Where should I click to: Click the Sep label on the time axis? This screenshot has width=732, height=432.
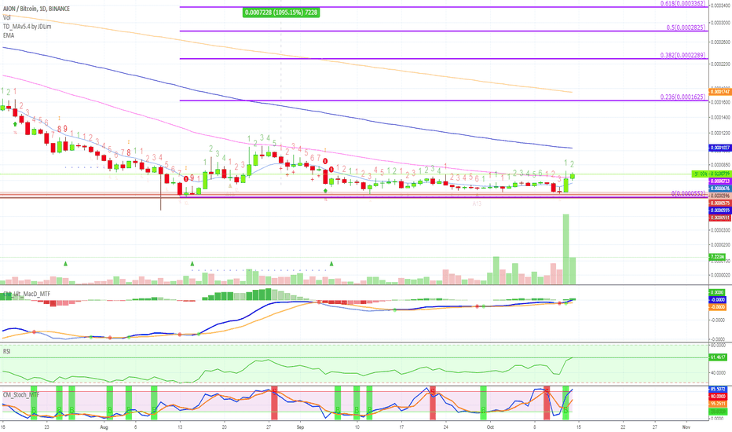300,427
